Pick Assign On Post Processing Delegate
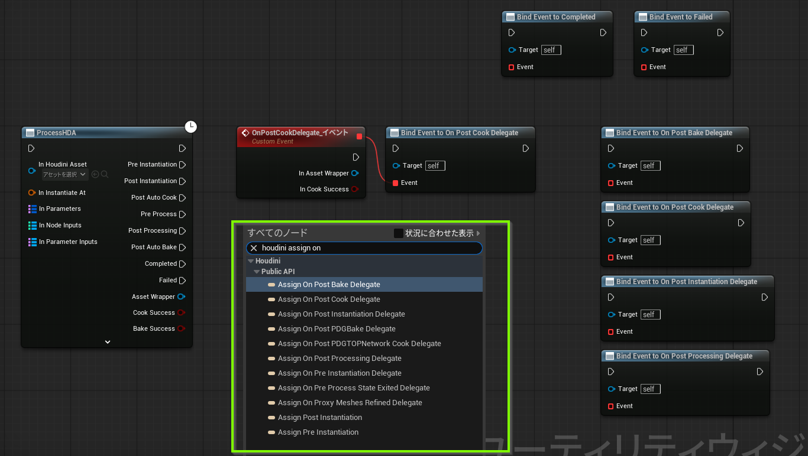This screenshot has width=808, height=456. pyautogui.click(x=364, y=359)
